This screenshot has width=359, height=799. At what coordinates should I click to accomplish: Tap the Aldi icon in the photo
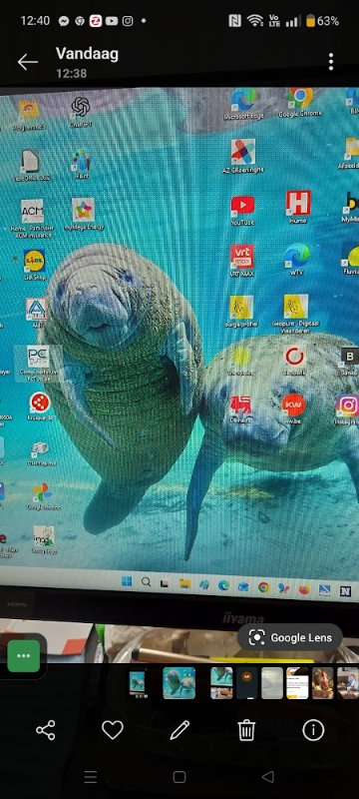coord(36,309)
